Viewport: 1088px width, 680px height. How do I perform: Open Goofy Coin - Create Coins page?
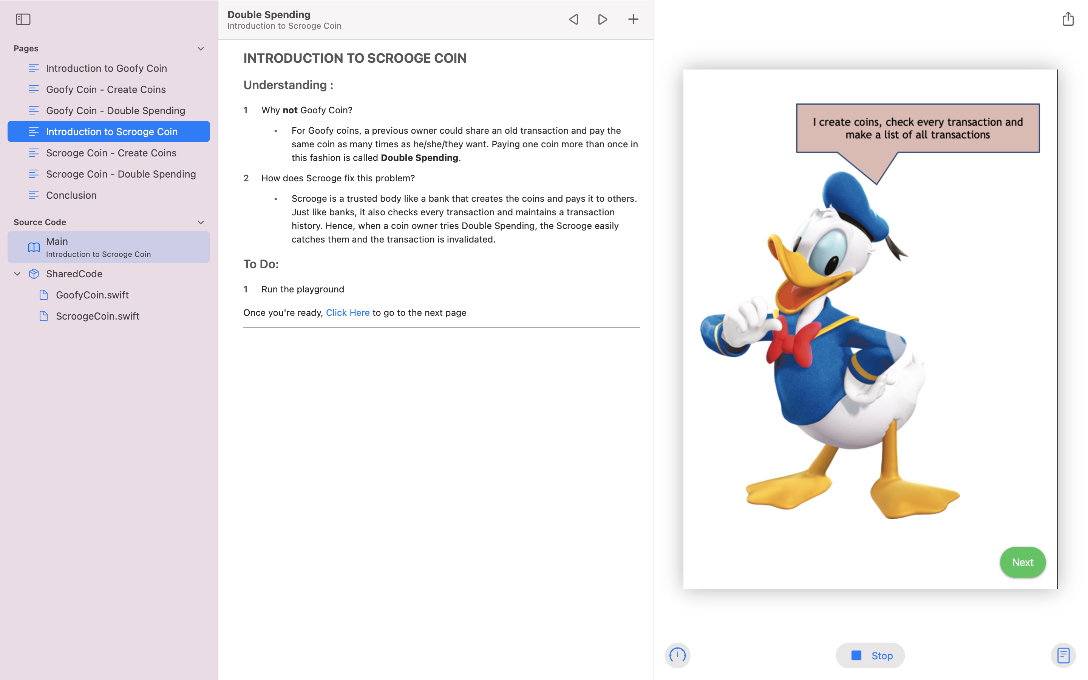[106, 90]
